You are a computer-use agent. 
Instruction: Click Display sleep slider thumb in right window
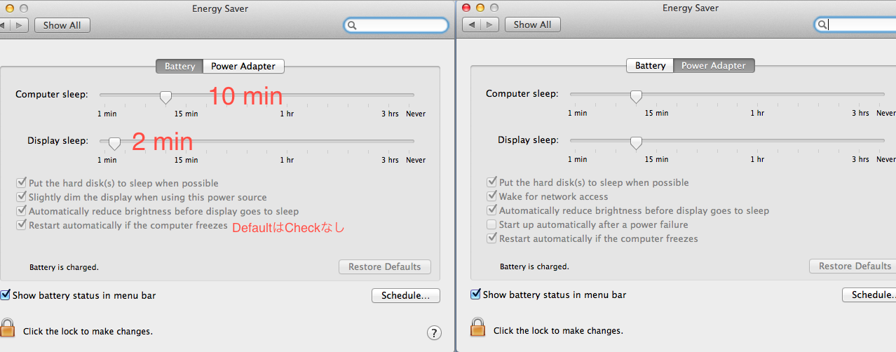click(x=636, y=142)
